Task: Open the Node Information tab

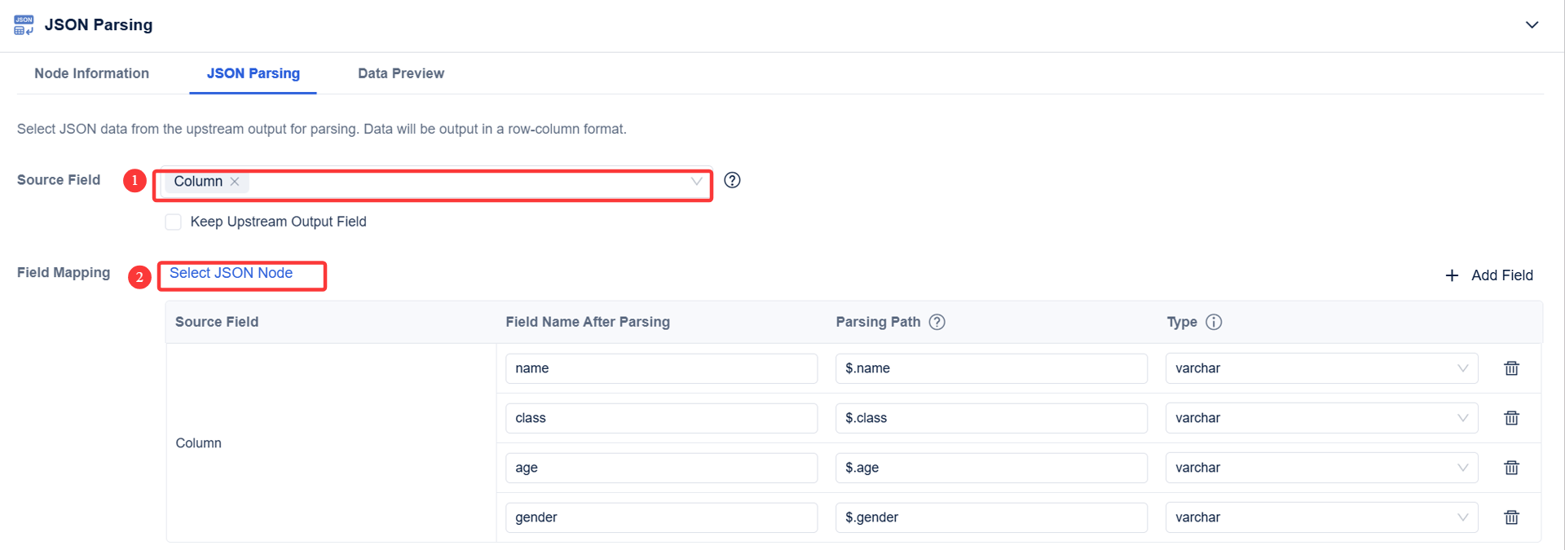Action: pos(91,73)
